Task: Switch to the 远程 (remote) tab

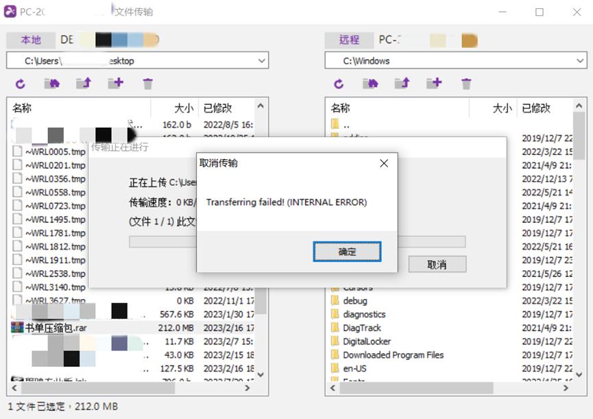Action: tap(348, 39)
